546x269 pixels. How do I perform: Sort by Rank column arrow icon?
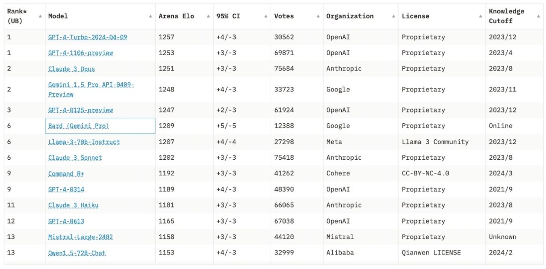[40, 16]
